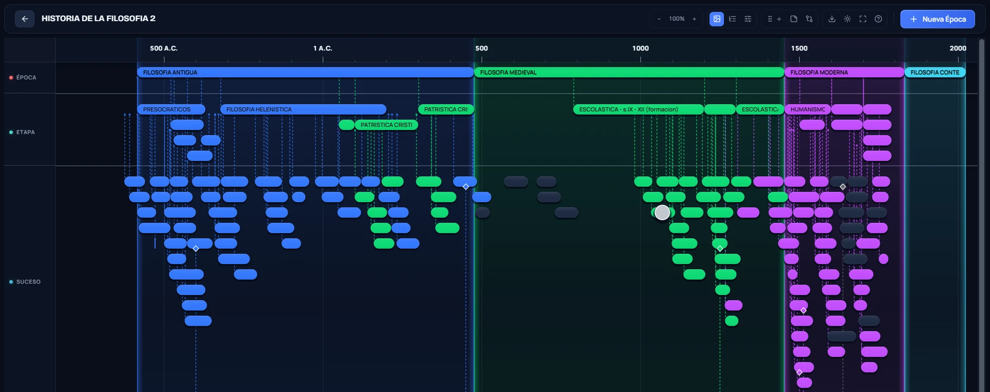The width and height of the screenshot is (990, 392).
Task: Open the sliders filter settings icon
Action: [x=748, y=19]
